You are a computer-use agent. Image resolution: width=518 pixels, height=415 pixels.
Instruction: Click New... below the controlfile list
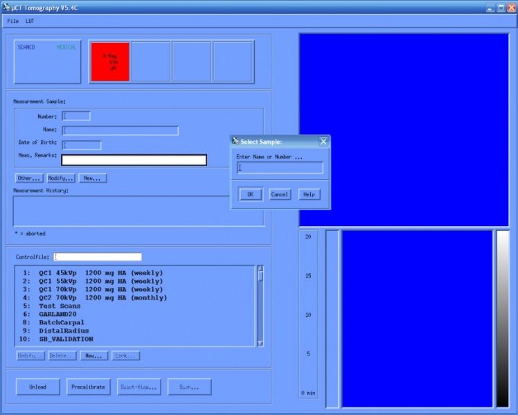(x=93, y=356)
